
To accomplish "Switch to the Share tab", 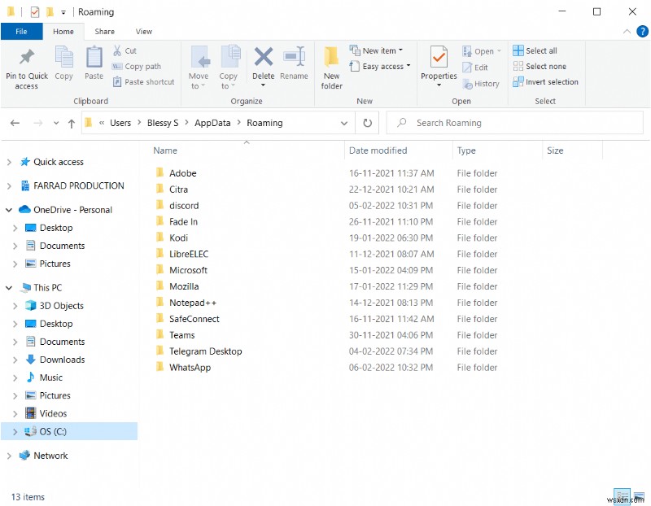I will (x=105, y=32).
